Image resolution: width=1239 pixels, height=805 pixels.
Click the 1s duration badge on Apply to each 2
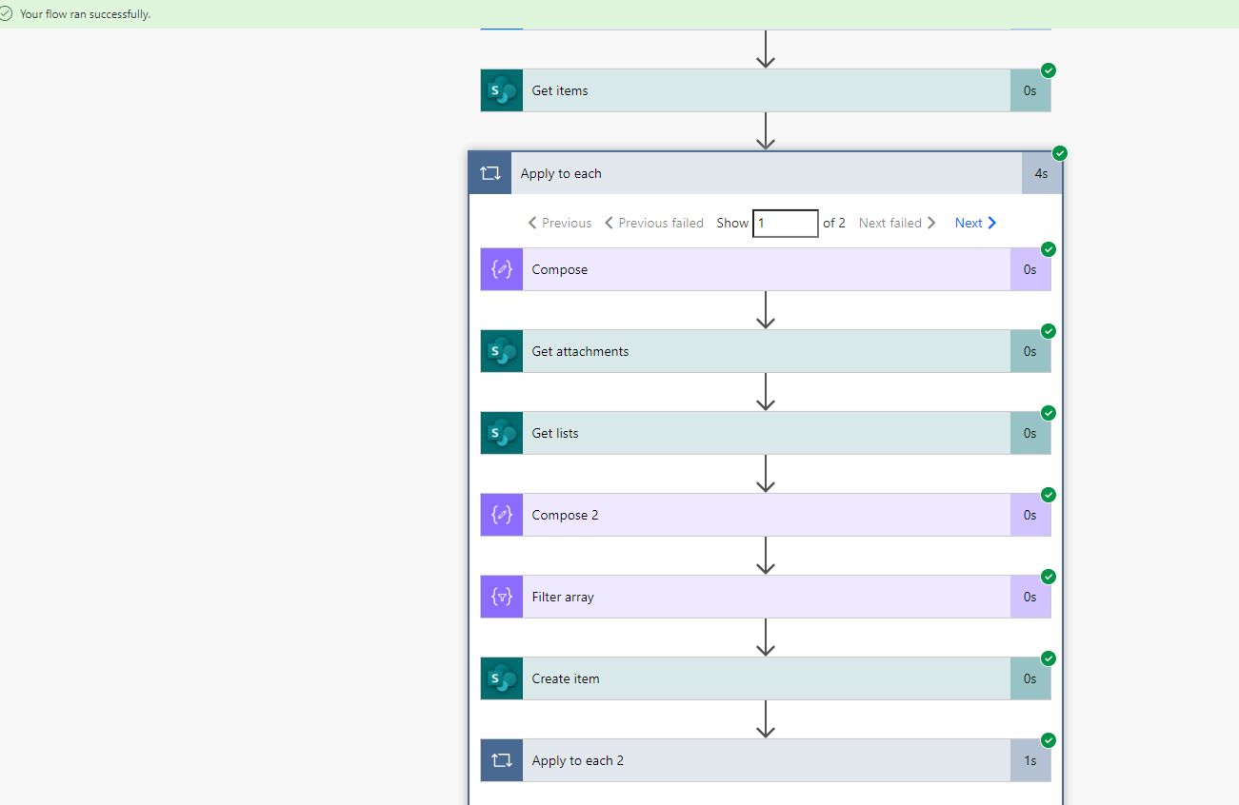coord(1030,760)
